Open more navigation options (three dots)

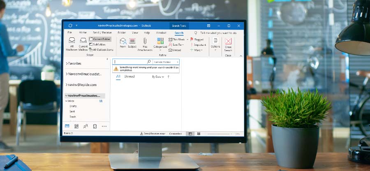[x=104, y=126]
